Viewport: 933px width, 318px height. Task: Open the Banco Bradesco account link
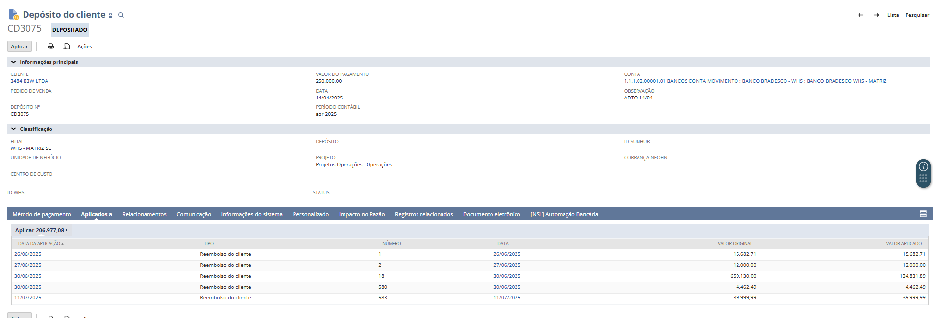(755, 81)
